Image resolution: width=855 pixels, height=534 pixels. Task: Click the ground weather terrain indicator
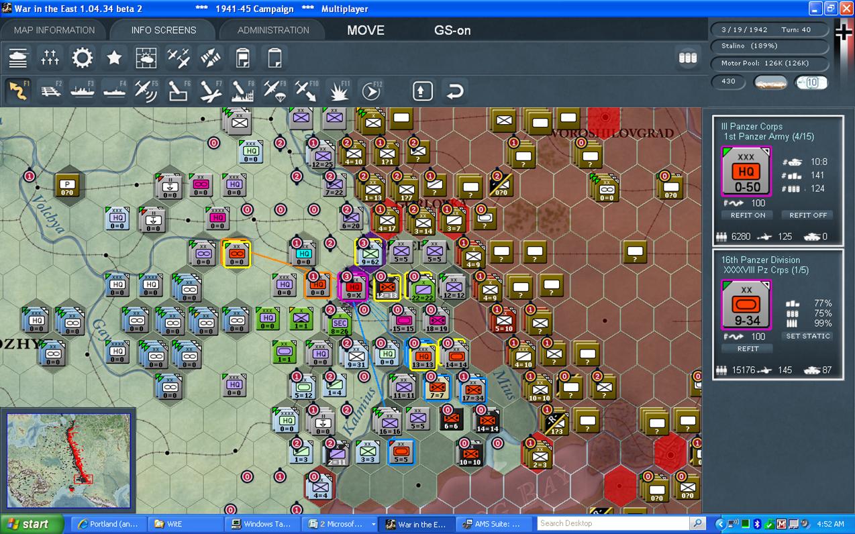pos(770,82)
